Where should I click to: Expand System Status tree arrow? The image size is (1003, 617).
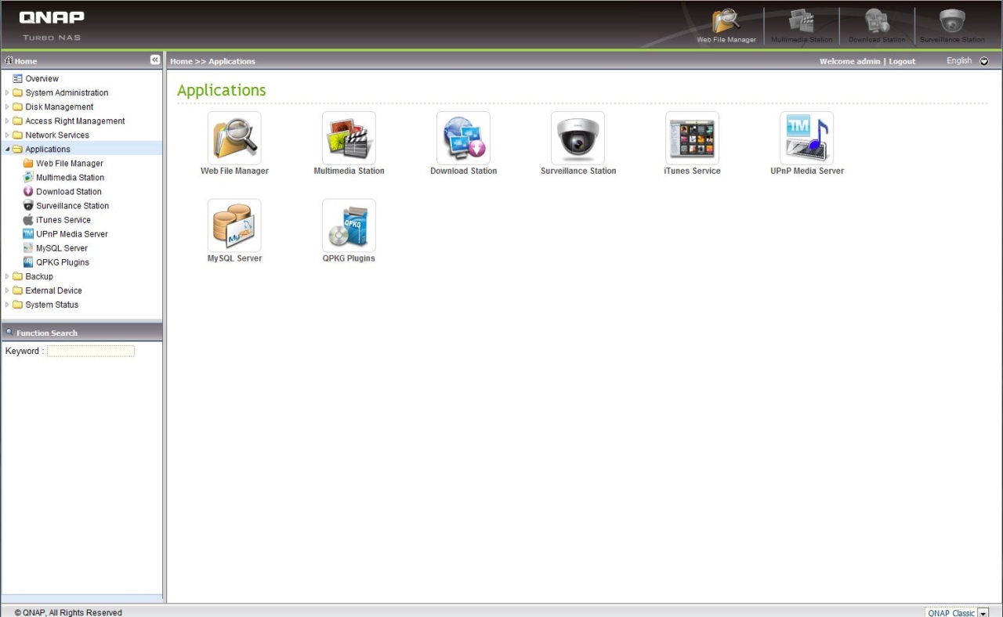(x=7, y=305)
